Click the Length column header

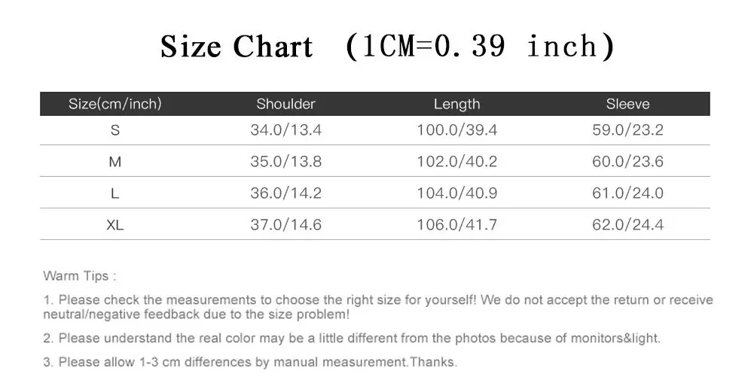pos(456,105)
